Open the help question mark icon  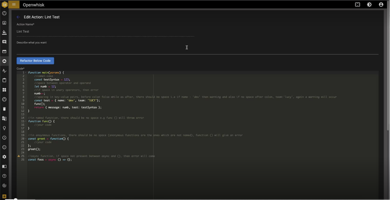click(x=4, y=176)
